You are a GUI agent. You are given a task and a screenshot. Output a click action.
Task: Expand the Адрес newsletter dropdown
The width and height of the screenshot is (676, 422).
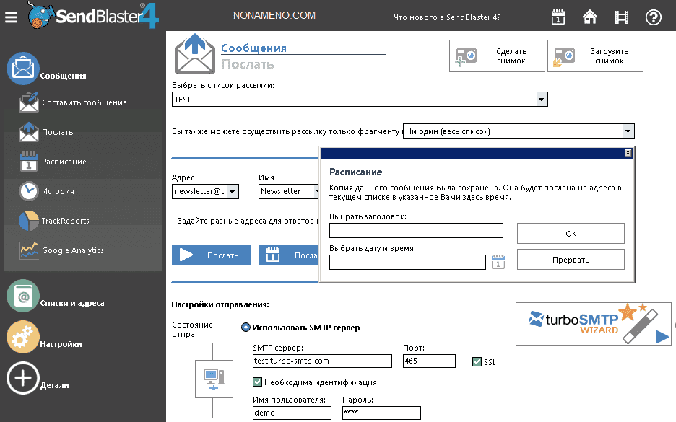[233, 192]
